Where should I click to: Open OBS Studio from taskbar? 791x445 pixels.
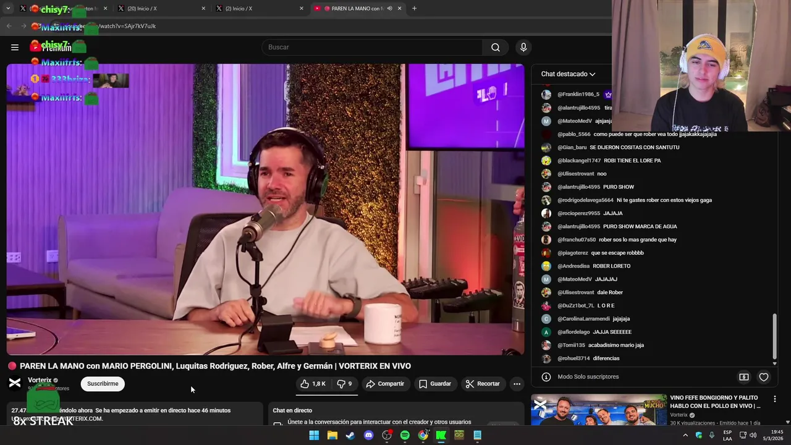tap(387, 435)
